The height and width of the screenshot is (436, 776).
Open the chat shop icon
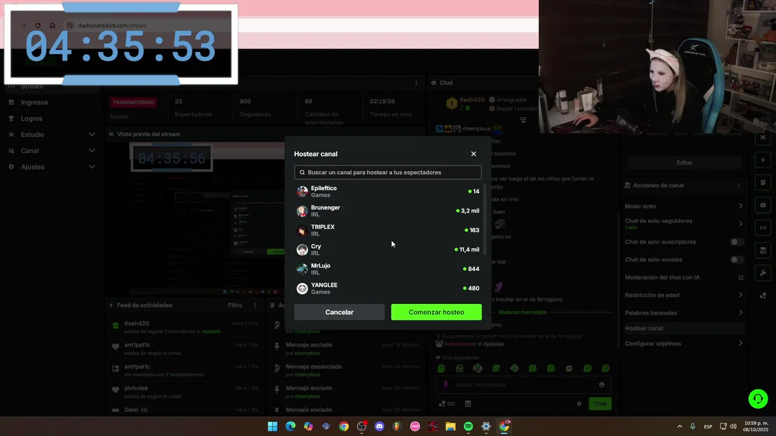click(468, 404)
